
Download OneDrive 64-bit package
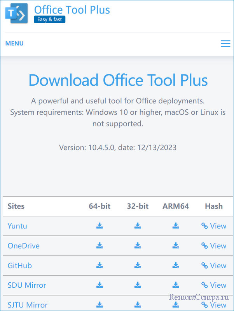pos(100,245)
